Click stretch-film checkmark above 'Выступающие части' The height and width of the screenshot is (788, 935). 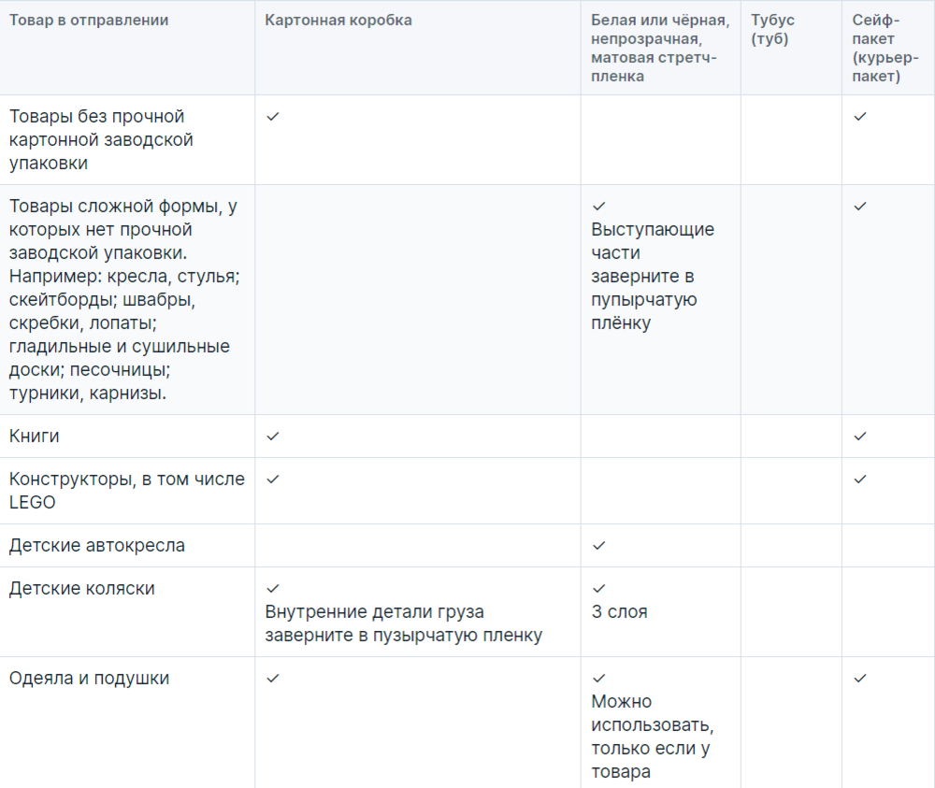pyautogui.click(x=598, y=207)
